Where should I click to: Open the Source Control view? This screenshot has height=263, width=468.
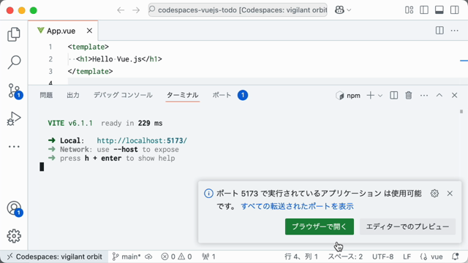coord(14,91)
